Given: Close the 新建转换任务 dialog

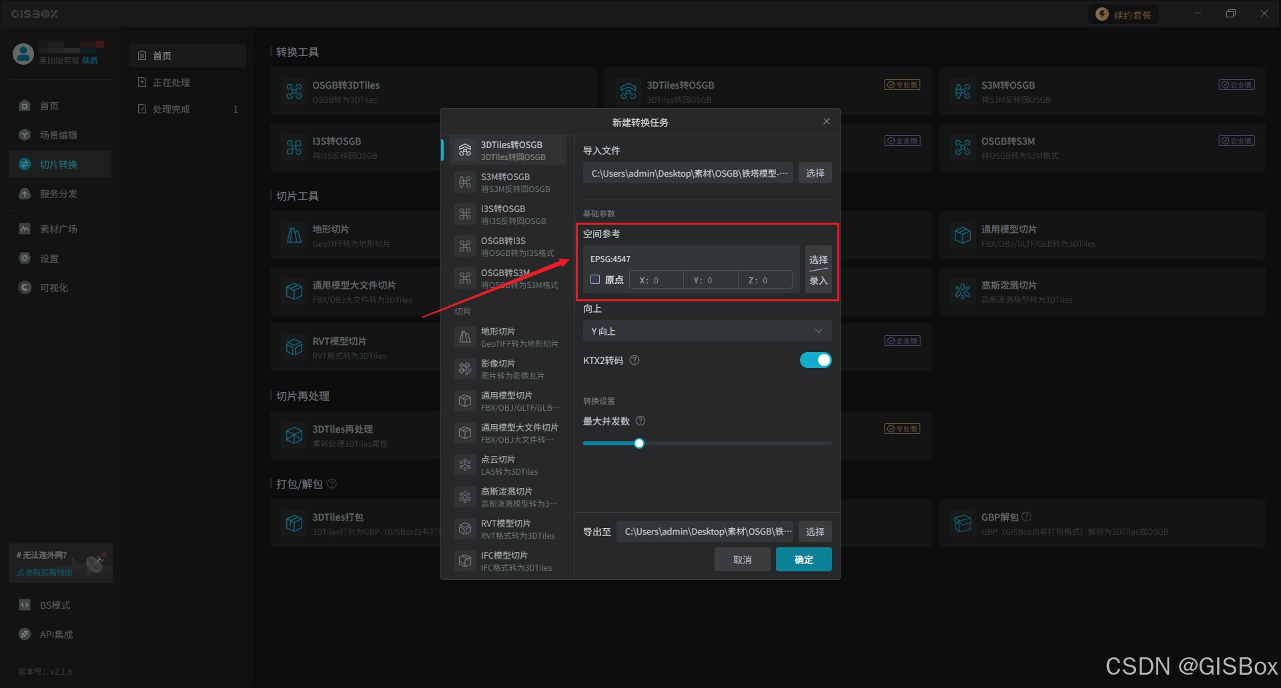Looking at the screenshot, I should [827, 121].
